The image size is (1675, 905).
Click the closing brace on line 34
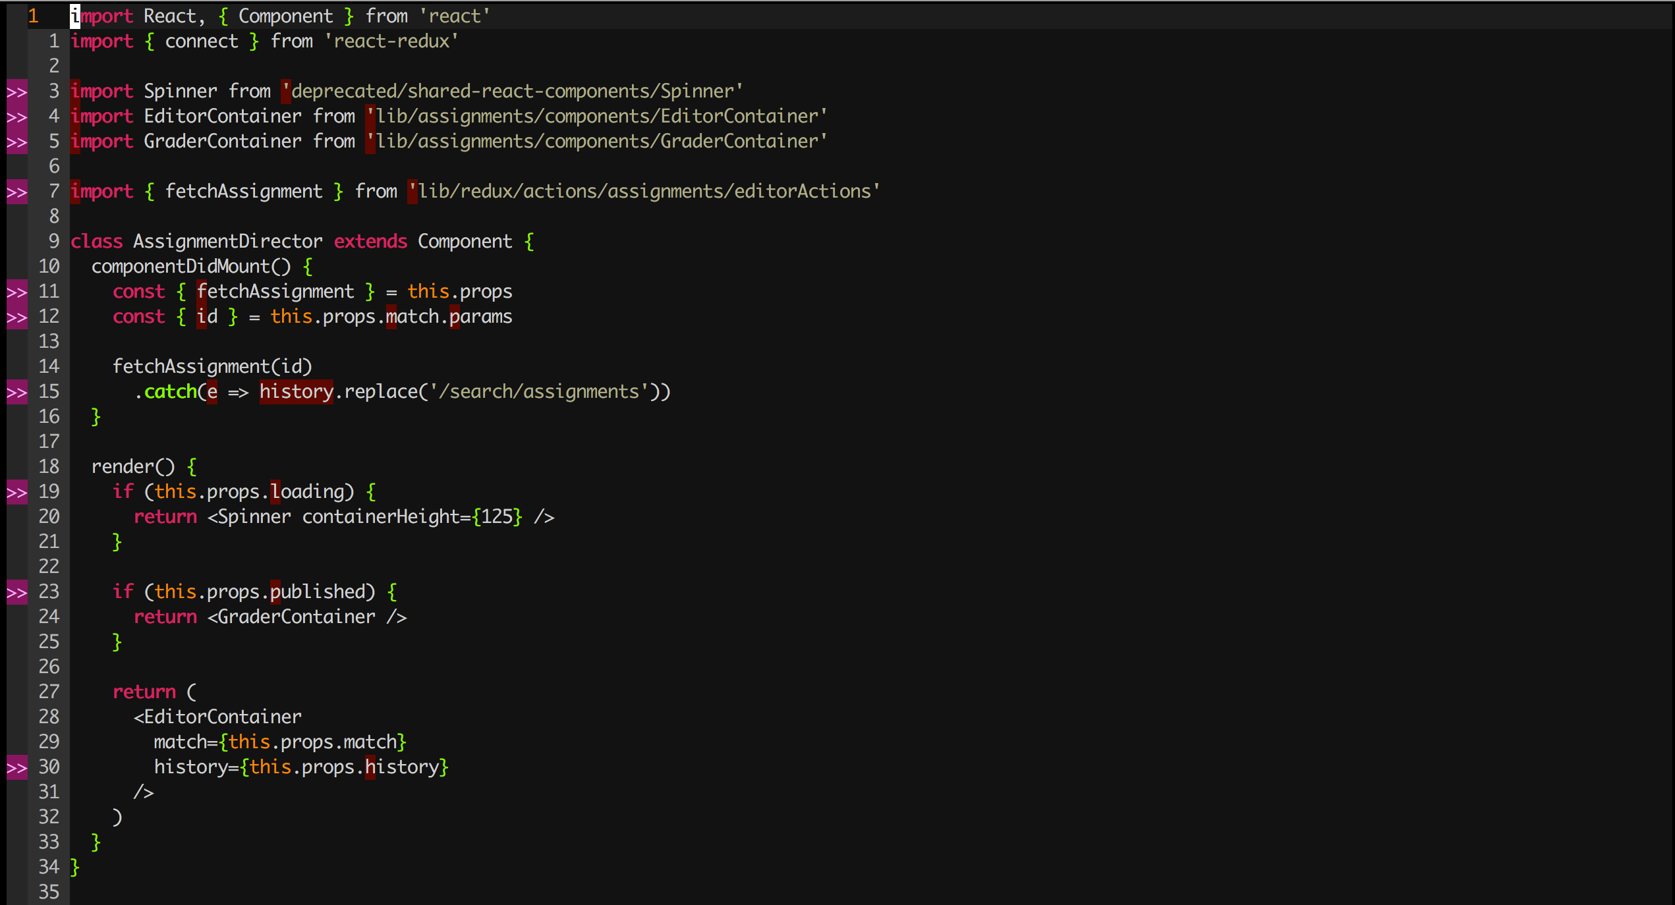pos(74,867)
